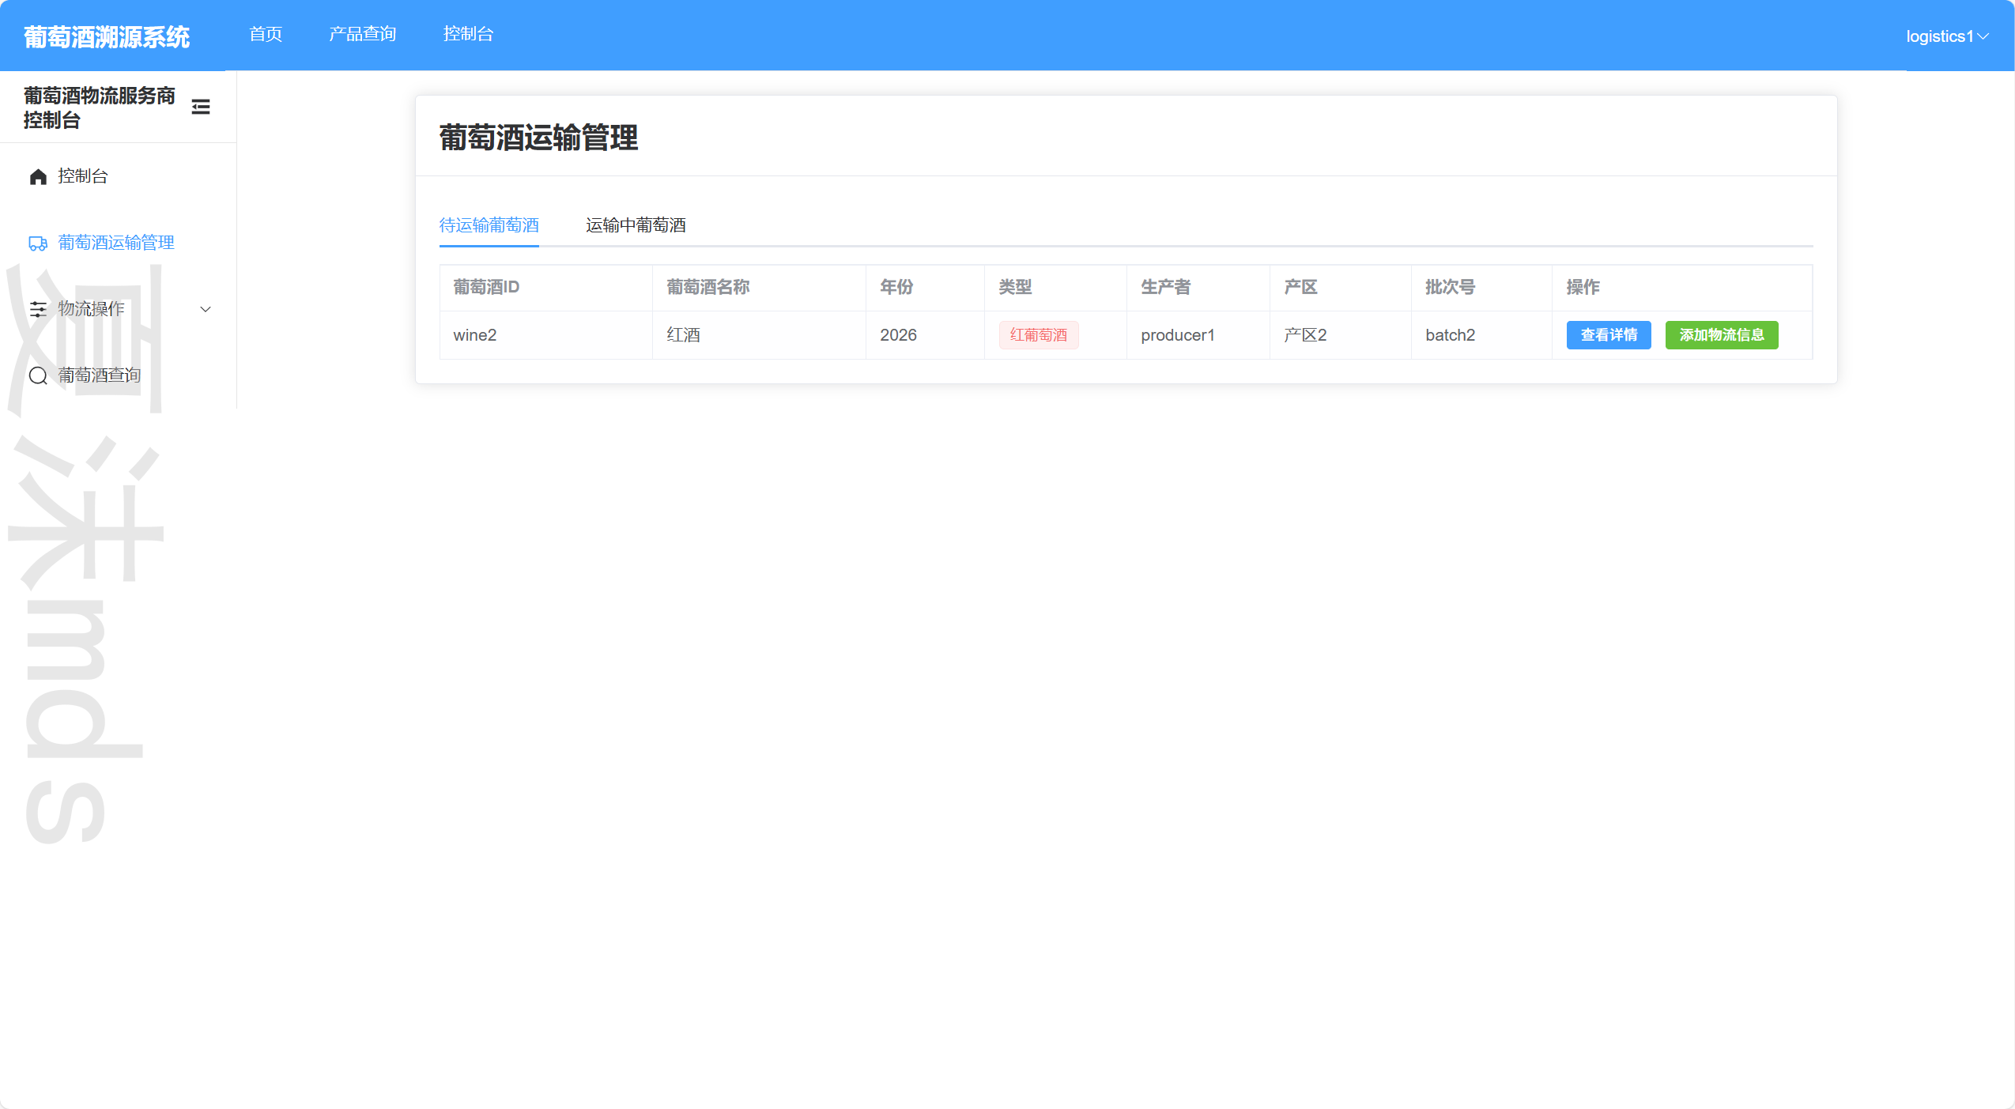Click the 葡萄酒溯源系统 site title
The height and width of the screenshot is (1109, 2015).
click(x=107, y=37)
